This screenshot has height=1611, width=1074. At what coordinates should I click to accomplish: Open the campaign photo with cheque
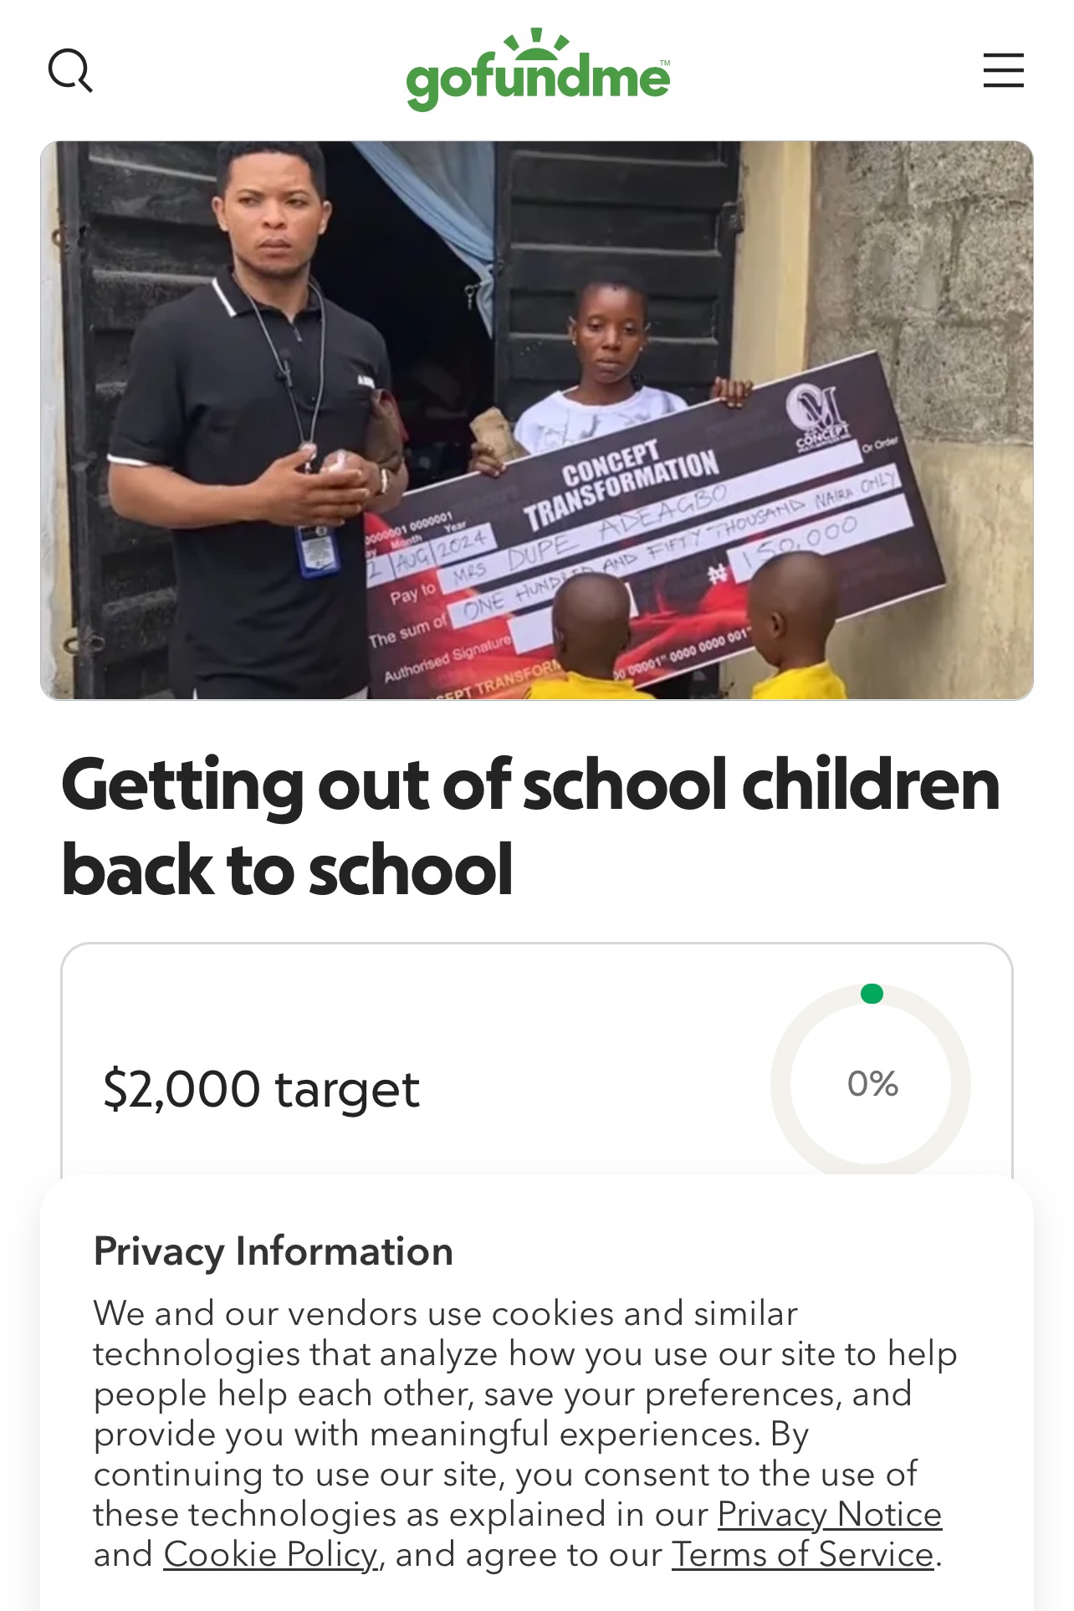click(x=537, y=420)
